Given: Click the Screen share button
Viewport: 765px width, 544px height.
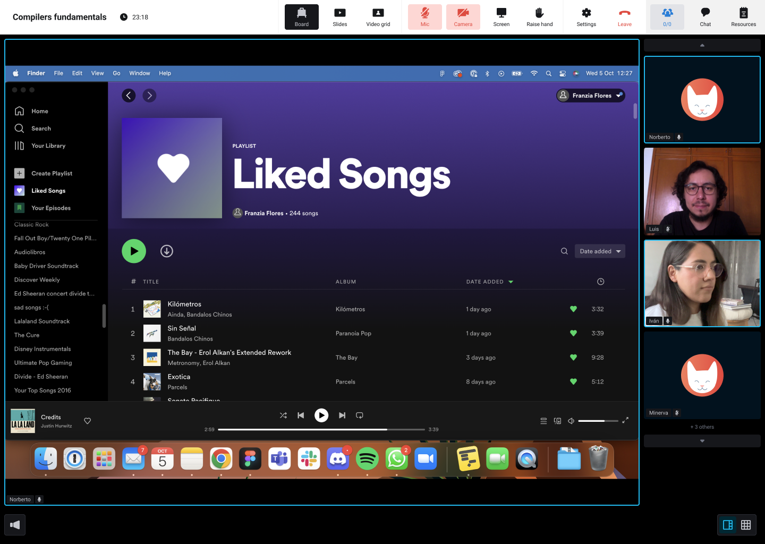Looking at the screenshot, I should (501, 17).
